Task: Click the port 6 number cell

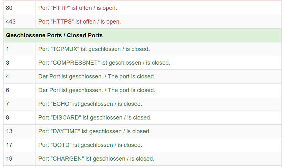Action: coord(20,90)
